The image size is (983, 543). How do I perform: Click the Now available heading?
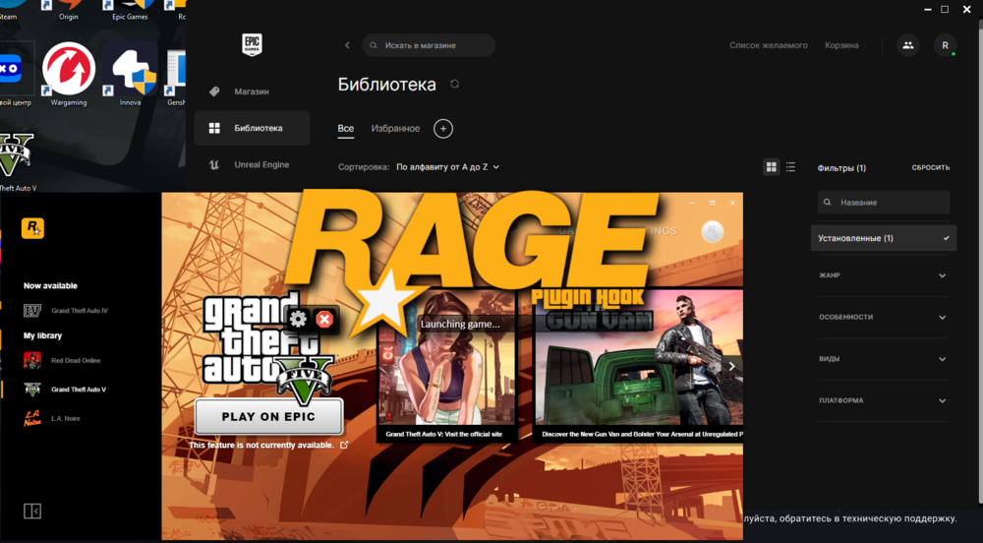pos(50,286)
